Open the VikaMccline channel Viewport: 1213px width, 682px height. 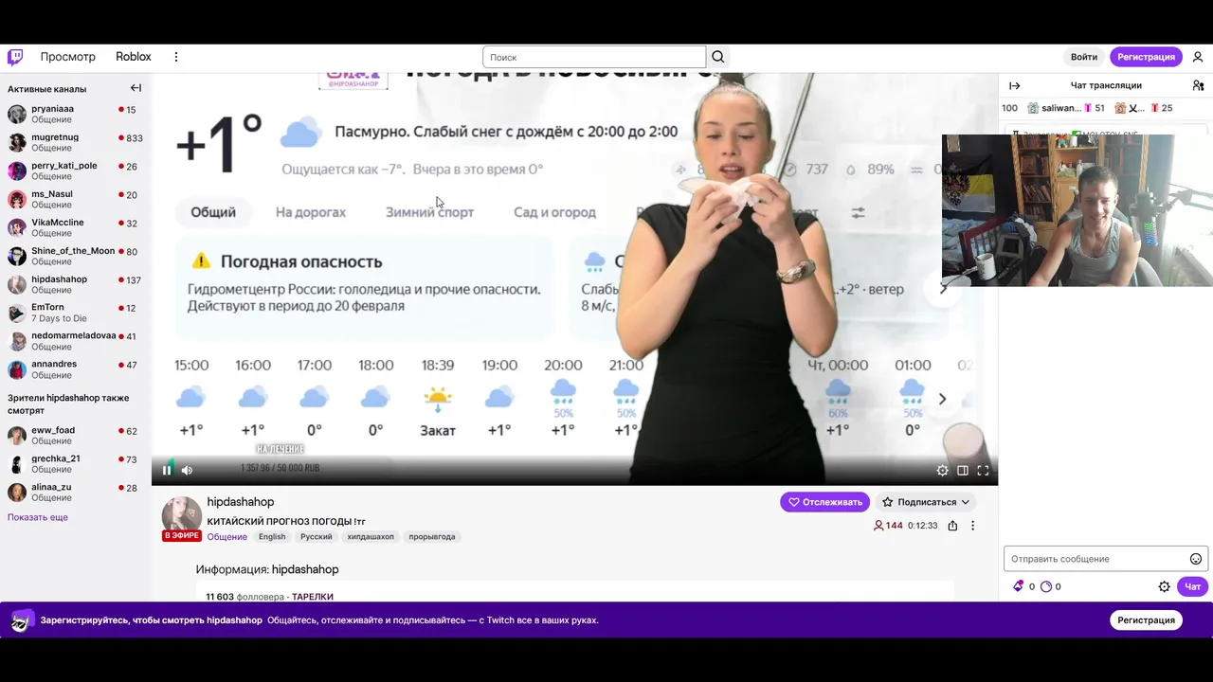(76, 227)
